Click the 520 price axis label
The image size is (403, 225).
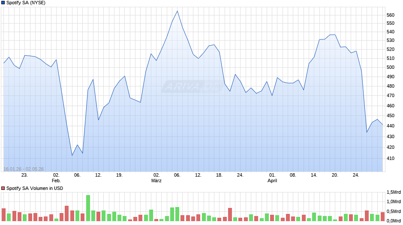[x=391, y=49]
